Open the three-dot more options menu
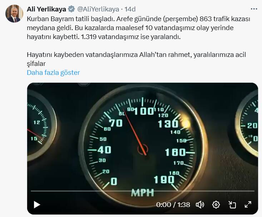This screenshot has width=262, height=217. pyautogui.click(x=254, y=9)
